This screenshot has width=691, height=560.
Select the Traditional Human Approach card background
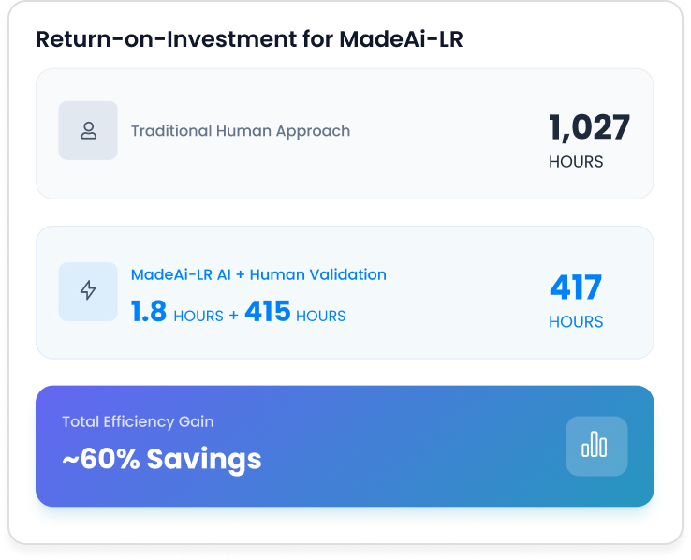tap(345, 134)
